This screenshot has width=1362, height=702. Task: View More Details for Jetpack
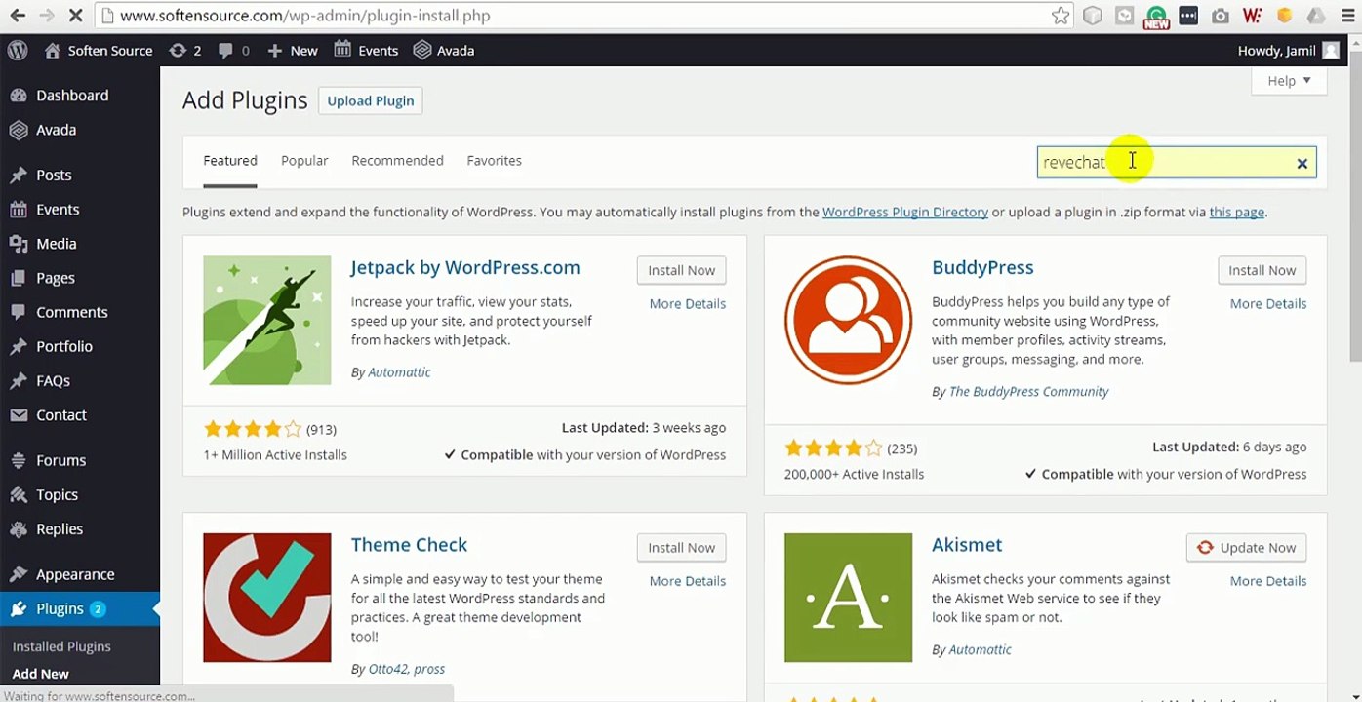(688, 304)
